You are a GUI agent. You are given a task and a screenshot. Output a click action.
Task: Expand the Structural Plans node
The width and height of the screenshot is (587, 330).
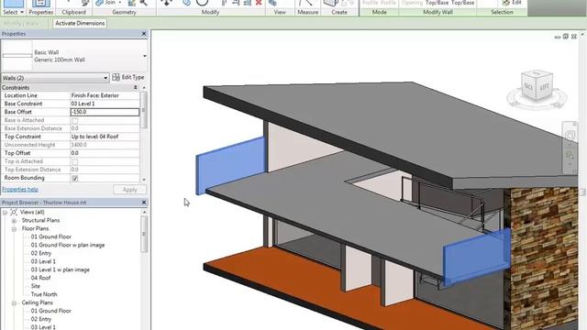click(x=14, y=221)
